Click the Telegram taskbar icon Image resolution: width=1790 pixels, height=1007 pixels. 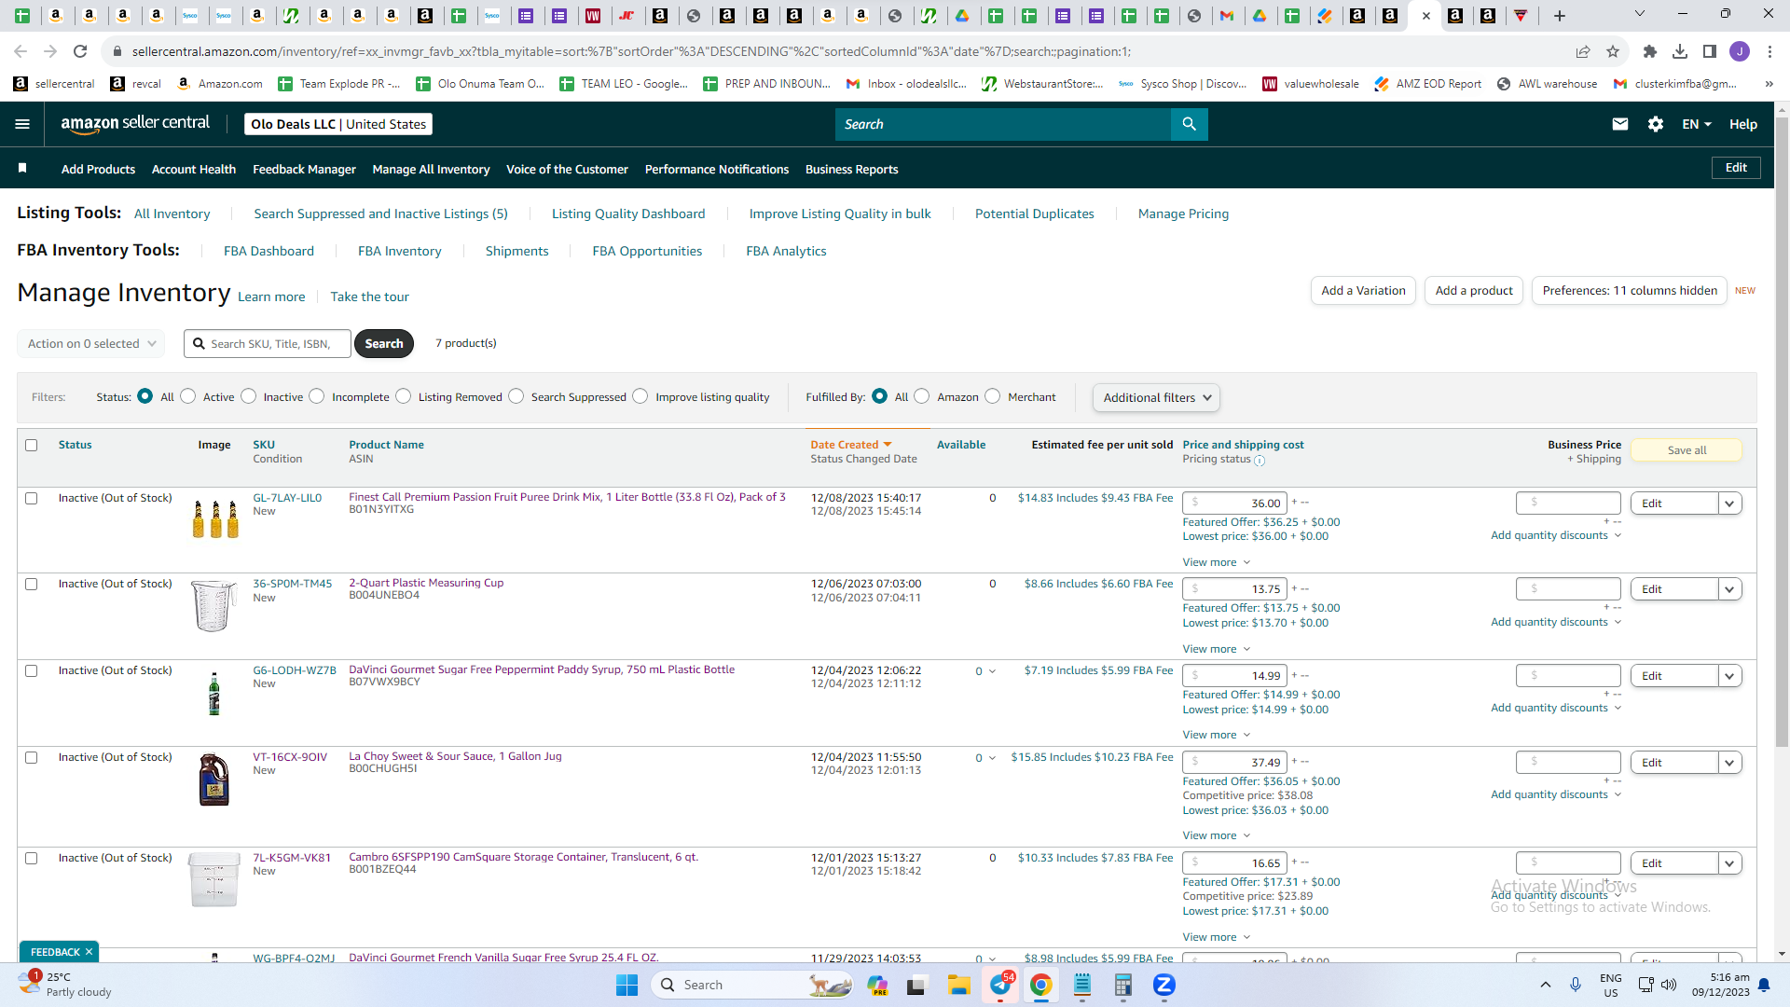1000,985
